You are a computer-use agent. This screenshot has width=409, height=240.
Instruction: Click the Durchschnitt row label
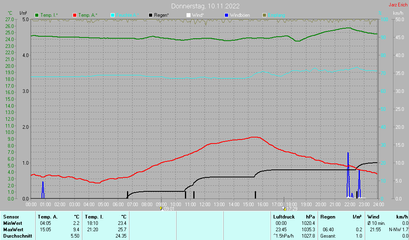point(17,236)
